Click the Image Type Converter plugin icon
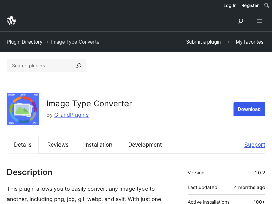 23,109
